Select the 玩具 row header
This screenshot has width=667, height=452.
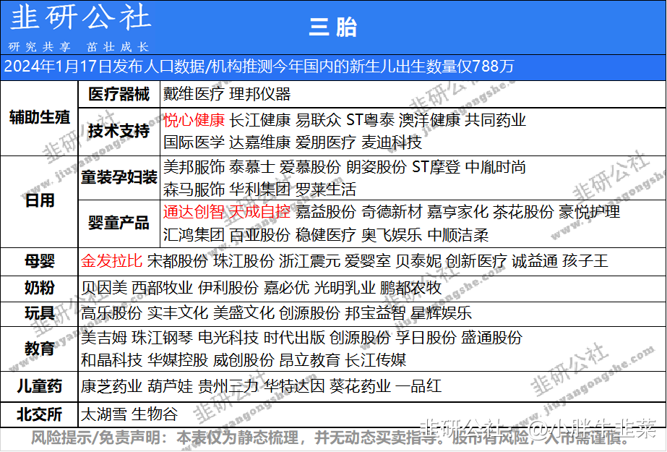39,313
